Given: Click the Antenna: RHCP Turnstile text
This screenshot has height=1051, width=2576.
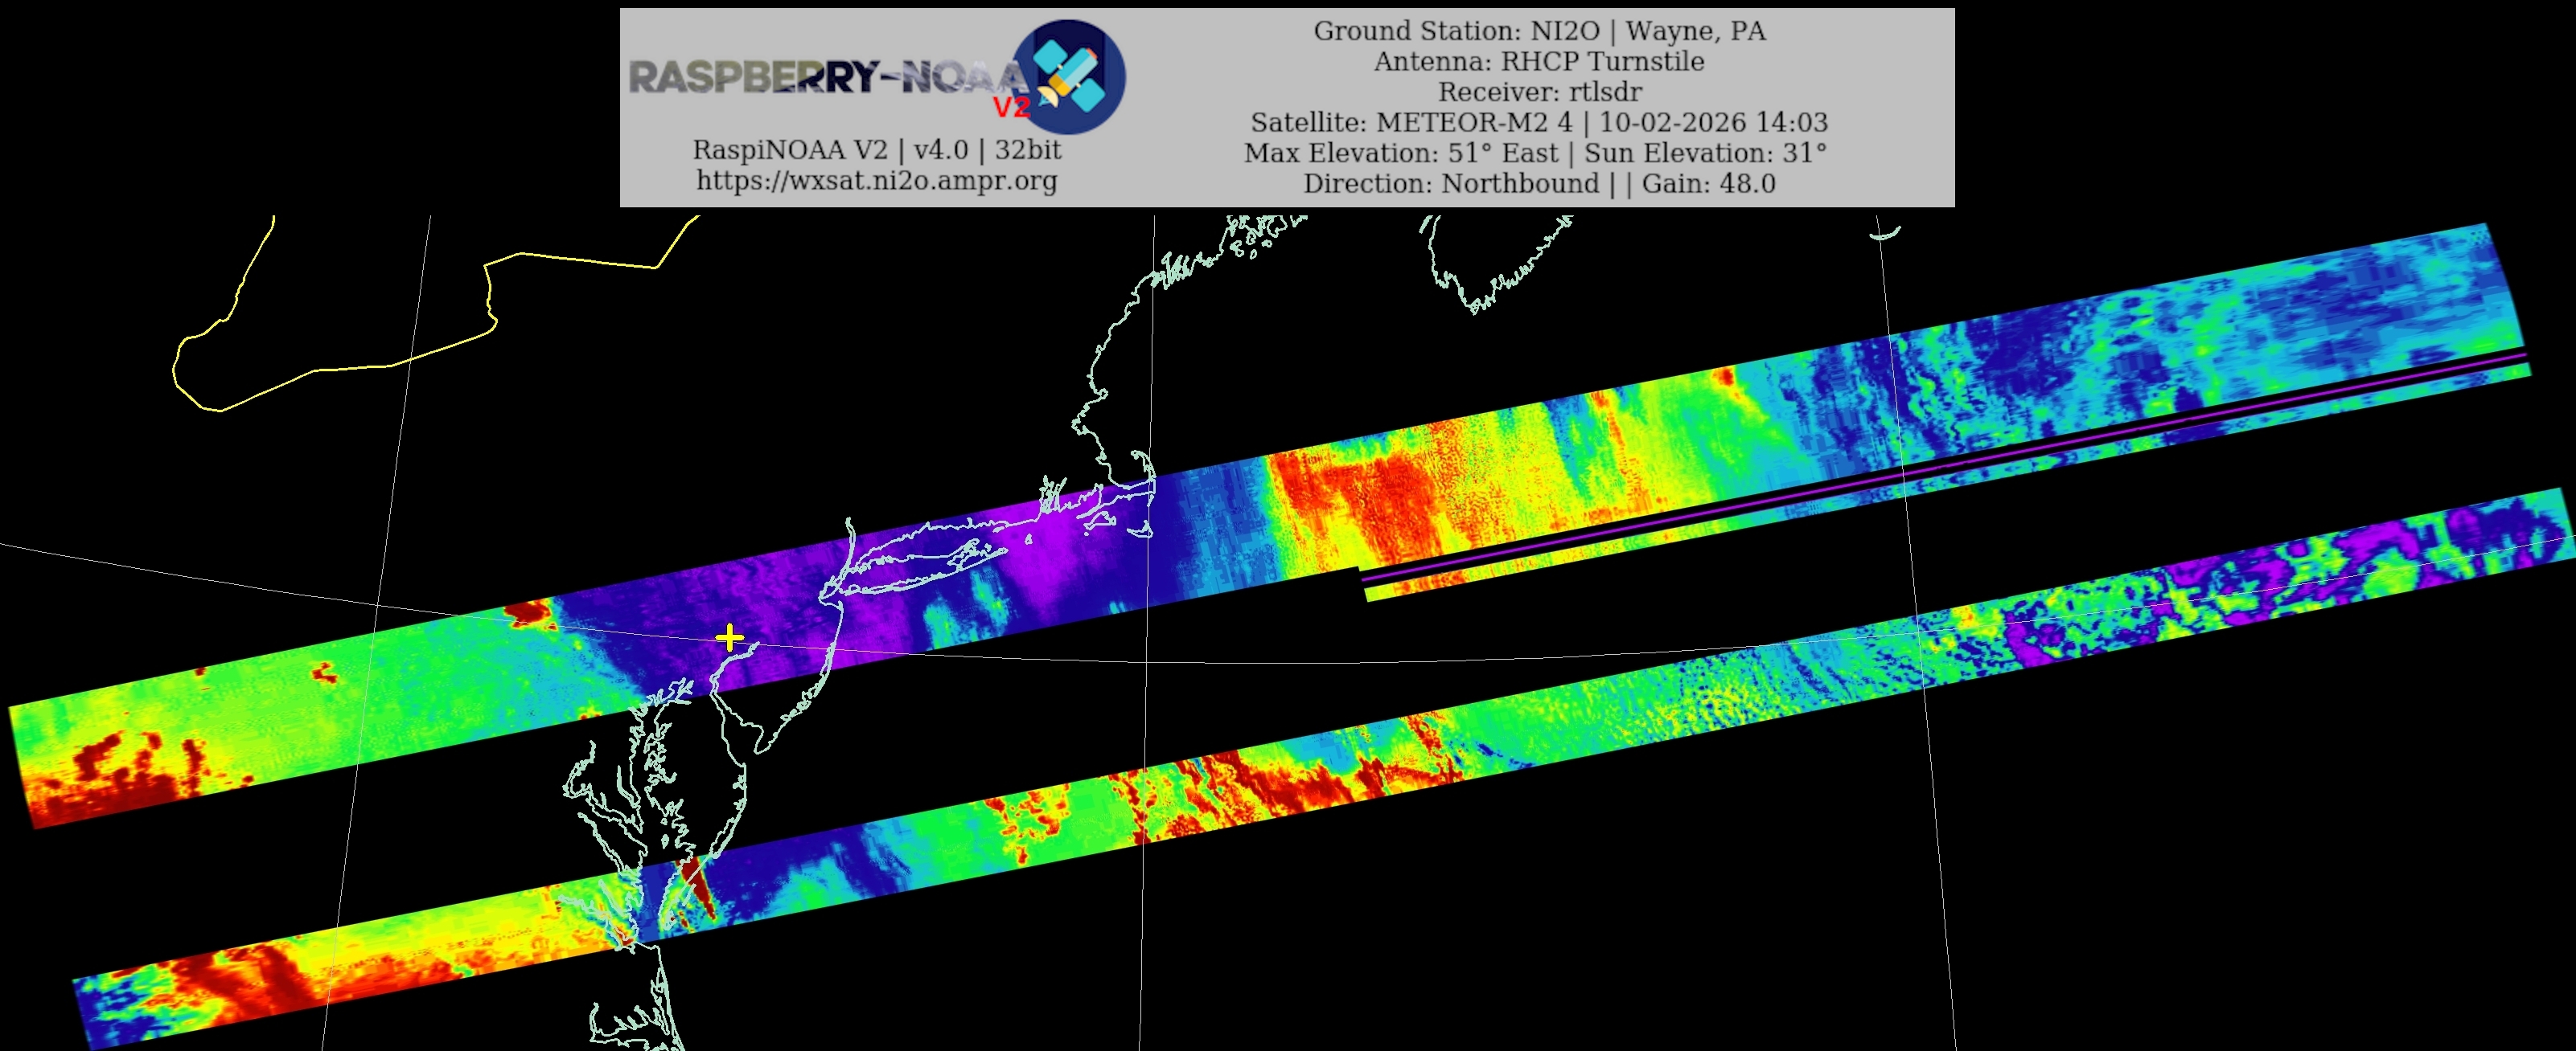Looking at the screenshot, I should (x=1539, y=62).
